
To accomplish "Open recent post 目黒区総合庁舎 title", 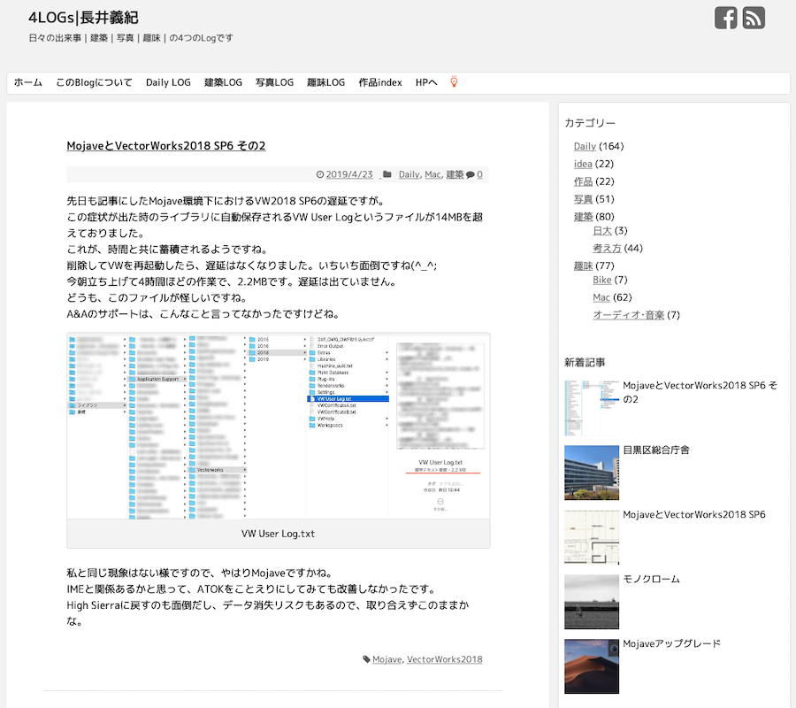I will click(656, 450).
